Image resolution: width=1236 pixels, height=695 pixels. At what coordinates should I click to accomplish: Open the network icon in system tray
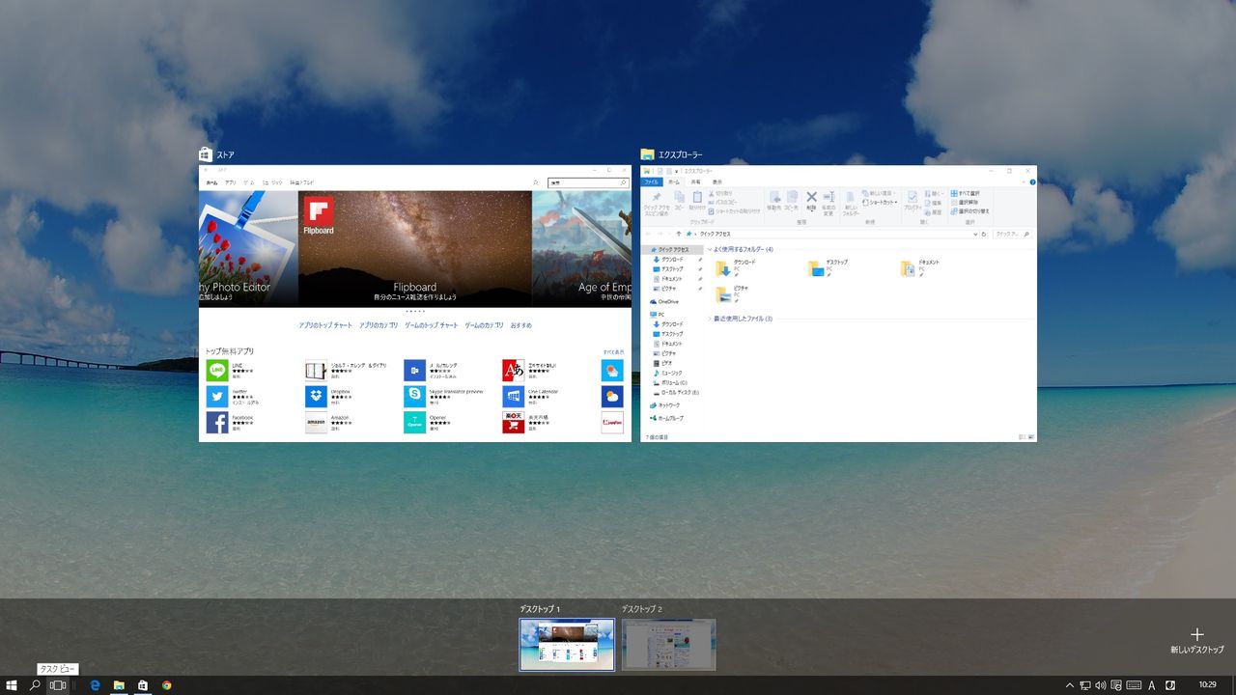click(x=1085, y=685)
